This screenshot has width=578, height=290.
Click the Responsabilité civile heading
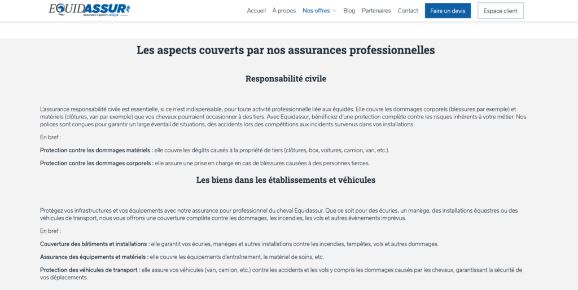(x=286, y=78)
